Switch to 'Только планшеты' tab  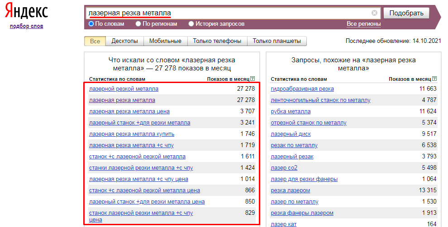tap(276, 41)
